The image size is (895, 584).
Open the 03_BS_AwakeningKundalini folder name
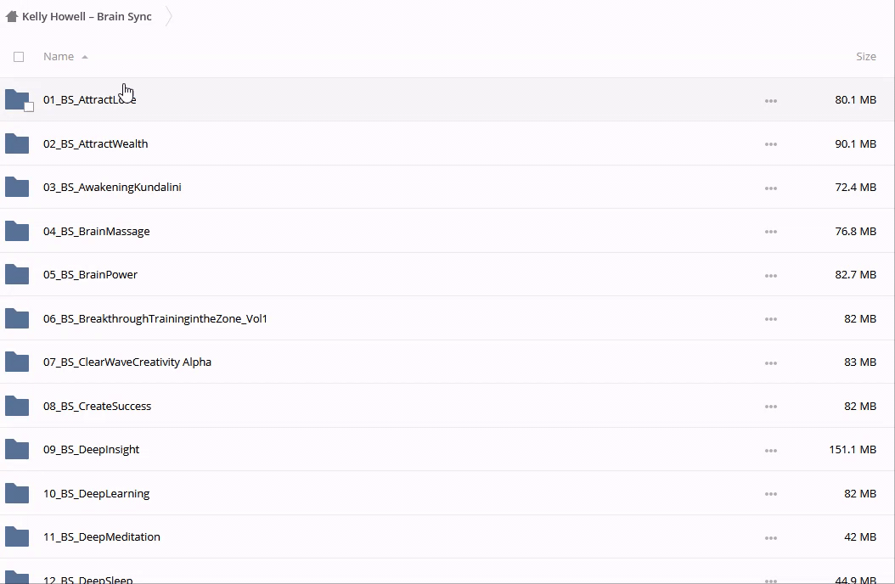point(112,187)
